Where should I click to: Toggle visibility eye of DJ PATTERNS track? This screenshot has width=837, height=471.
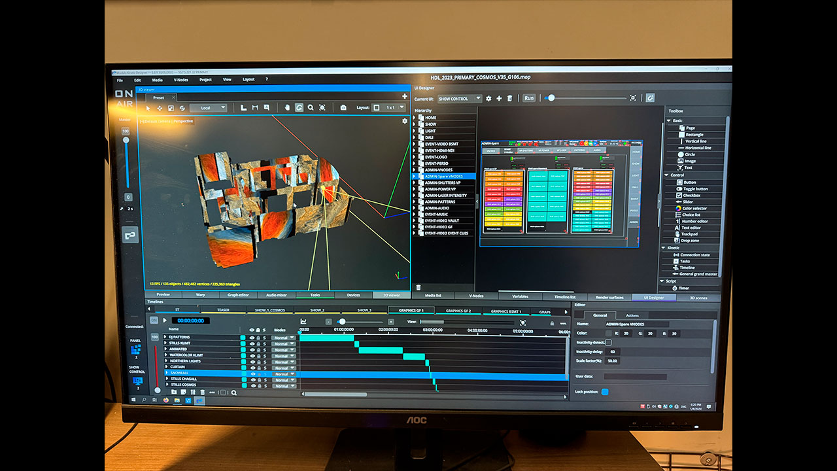point(252,338)
